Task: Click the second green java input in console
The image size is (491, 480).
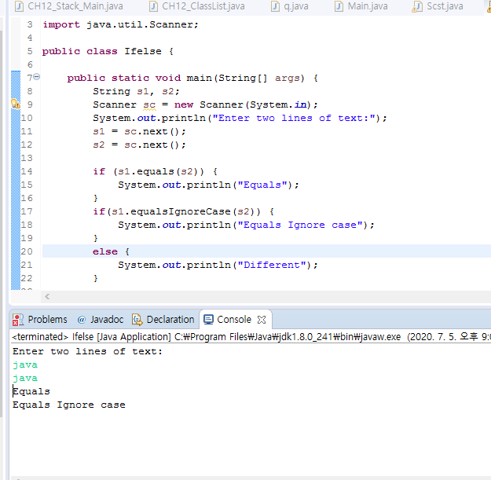Action: (x=25, y=378)
